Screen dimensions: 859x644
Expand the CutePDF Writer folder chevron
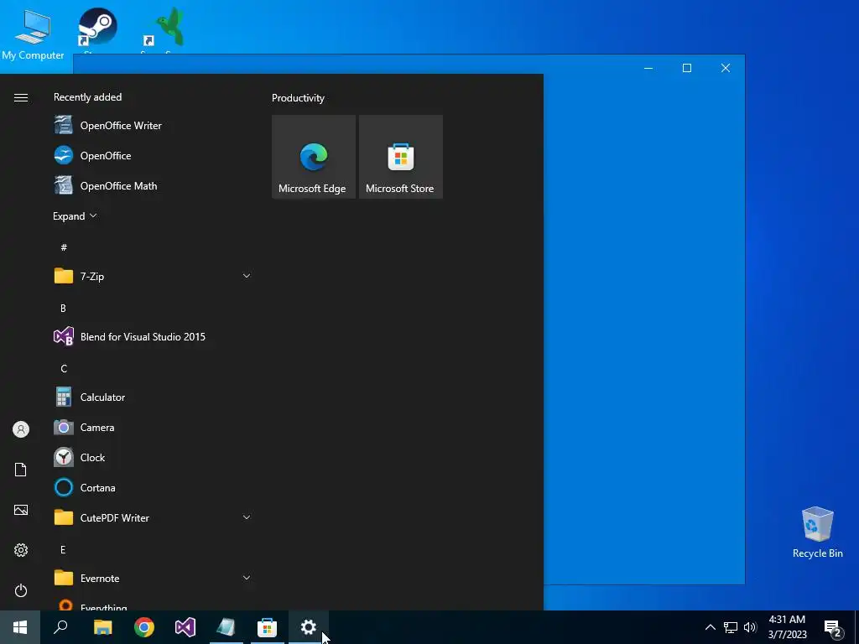tap(247, 517)
